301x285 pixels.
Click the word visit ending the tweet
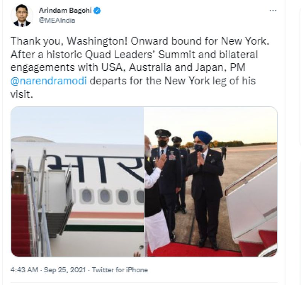21,94
